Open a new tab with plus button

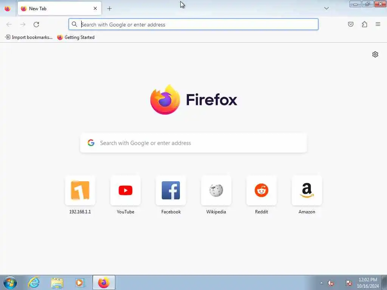click(109, 9)
